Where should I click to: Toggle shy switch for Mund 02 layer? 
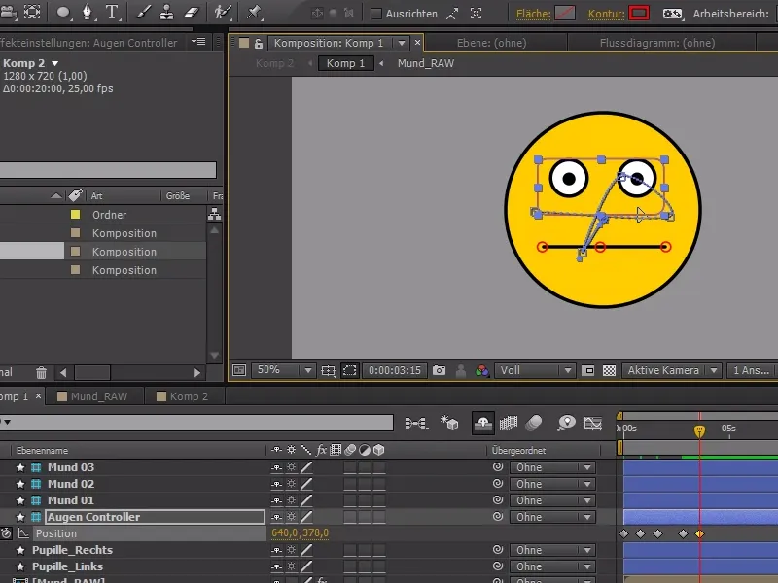coord(276,484)
